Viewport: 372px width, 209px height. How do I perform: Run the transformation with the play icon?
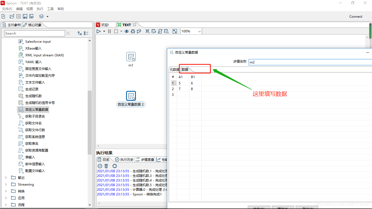(99, 31)
